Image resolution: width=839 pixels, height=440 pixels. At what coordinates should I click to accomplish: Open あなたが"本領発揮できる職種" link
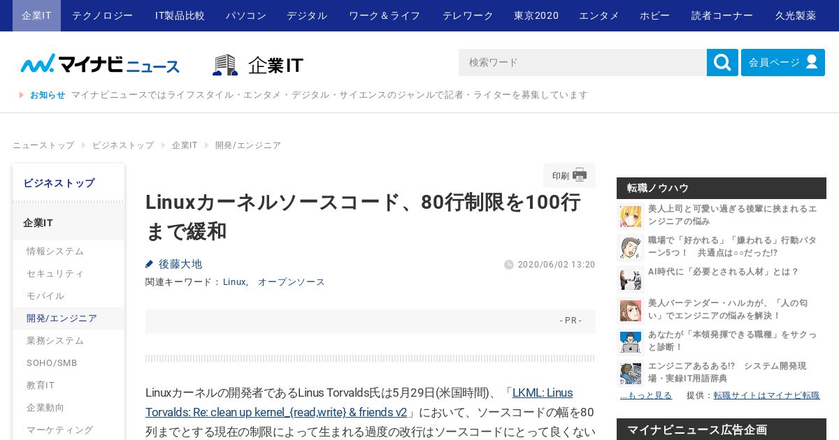pos(732,341)
